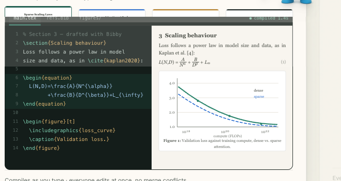Click the '3 Scaling behaviour' preview heading
341x181 pixels.
click(188, 35)
